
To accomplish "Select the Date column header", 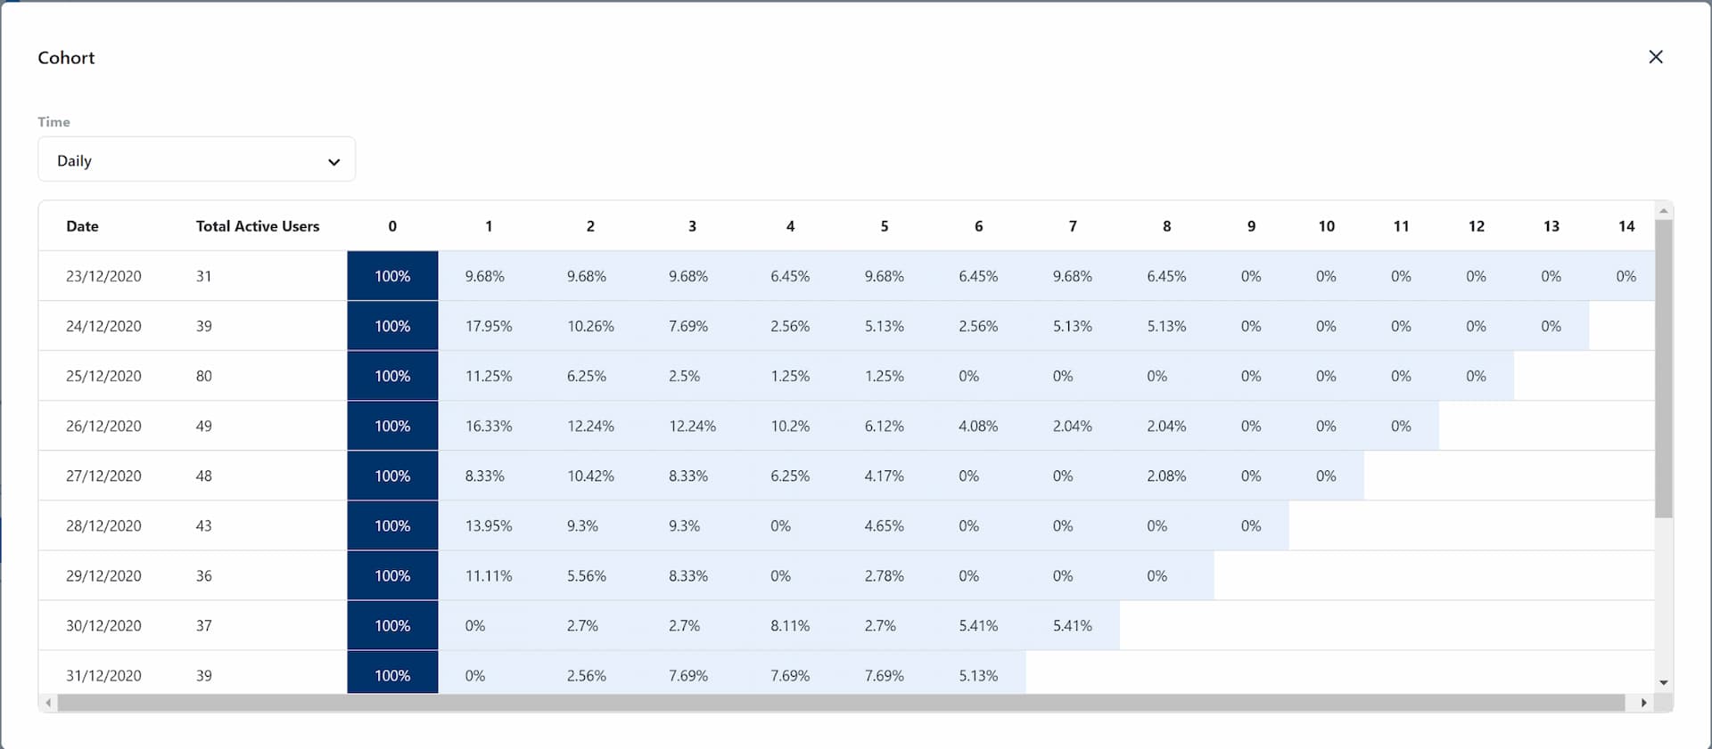I will [x=82, y=226].
